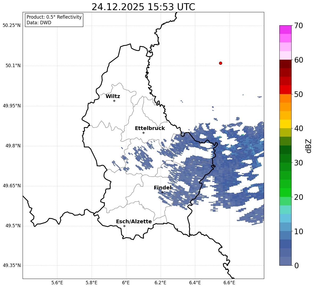Click the 50.1°N latitude label

tap(13, 66)
